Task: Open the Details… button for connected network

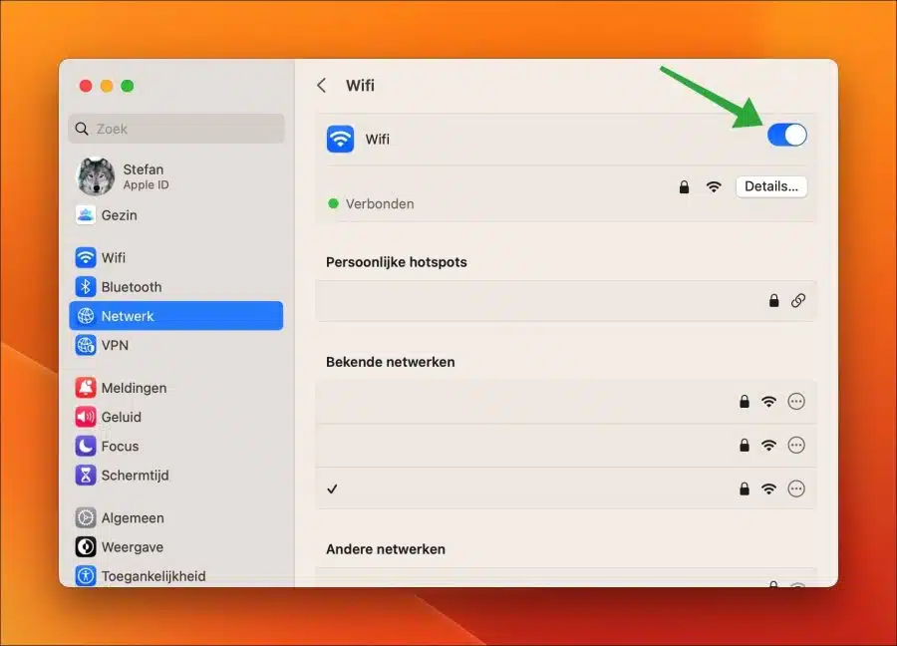Action: point(771,186)
